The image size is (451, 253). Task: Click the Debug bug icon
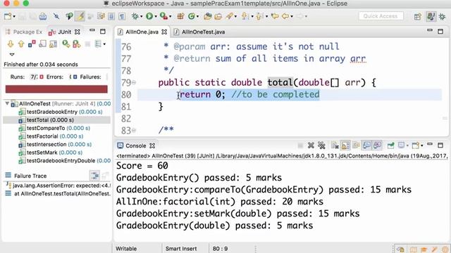[x=135, y=16]
